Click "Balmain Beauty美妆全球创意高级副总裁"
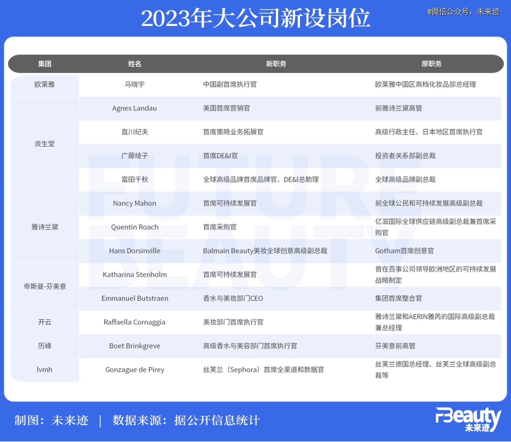 pos(265,251)
